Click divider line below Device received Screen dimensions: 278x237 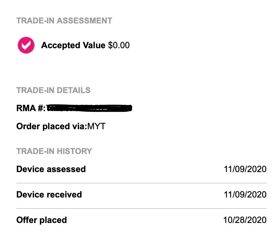[x=141, y=209]
